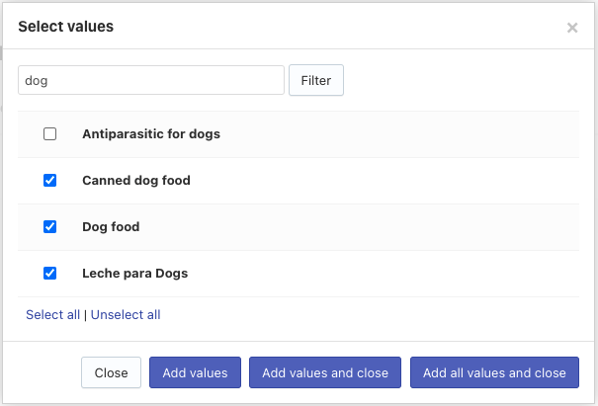Close the dialog with the X icon
The height and width of the screenshot is (406, 598).
(x=572, y=28)
